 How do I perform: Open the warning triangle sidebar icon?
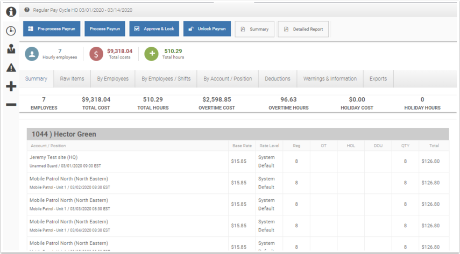(x=11, y=68)
